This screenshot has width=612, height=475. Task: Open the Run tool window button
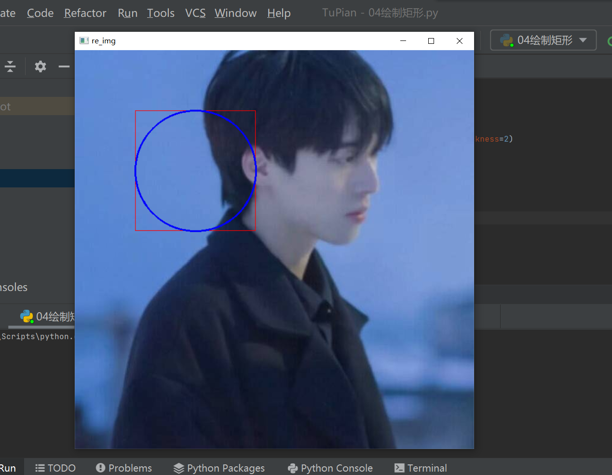tap(8, 468)
